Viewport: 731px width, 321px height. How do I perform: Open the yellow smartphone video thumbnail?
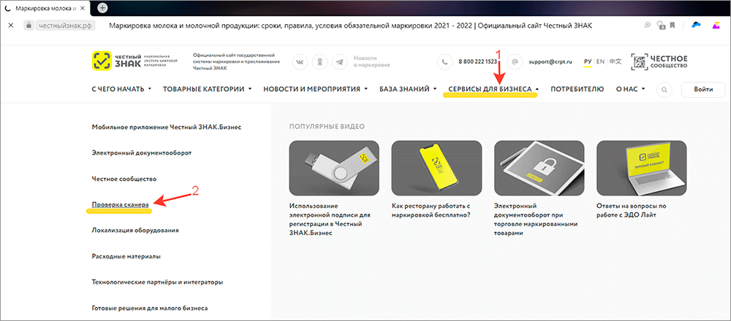[436, 168]
